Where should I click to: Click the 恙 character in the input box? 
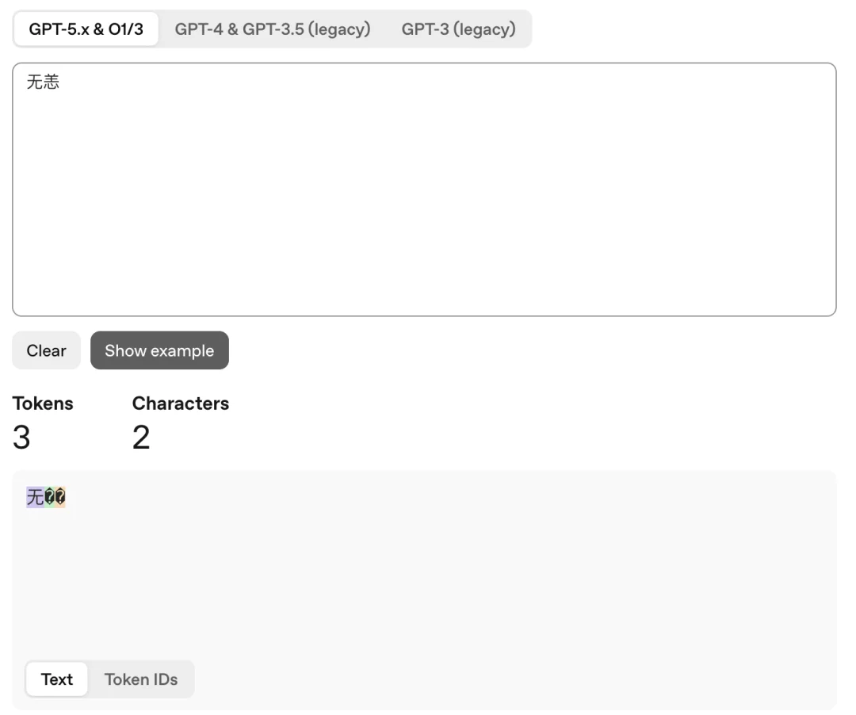[x=52, y=82]
